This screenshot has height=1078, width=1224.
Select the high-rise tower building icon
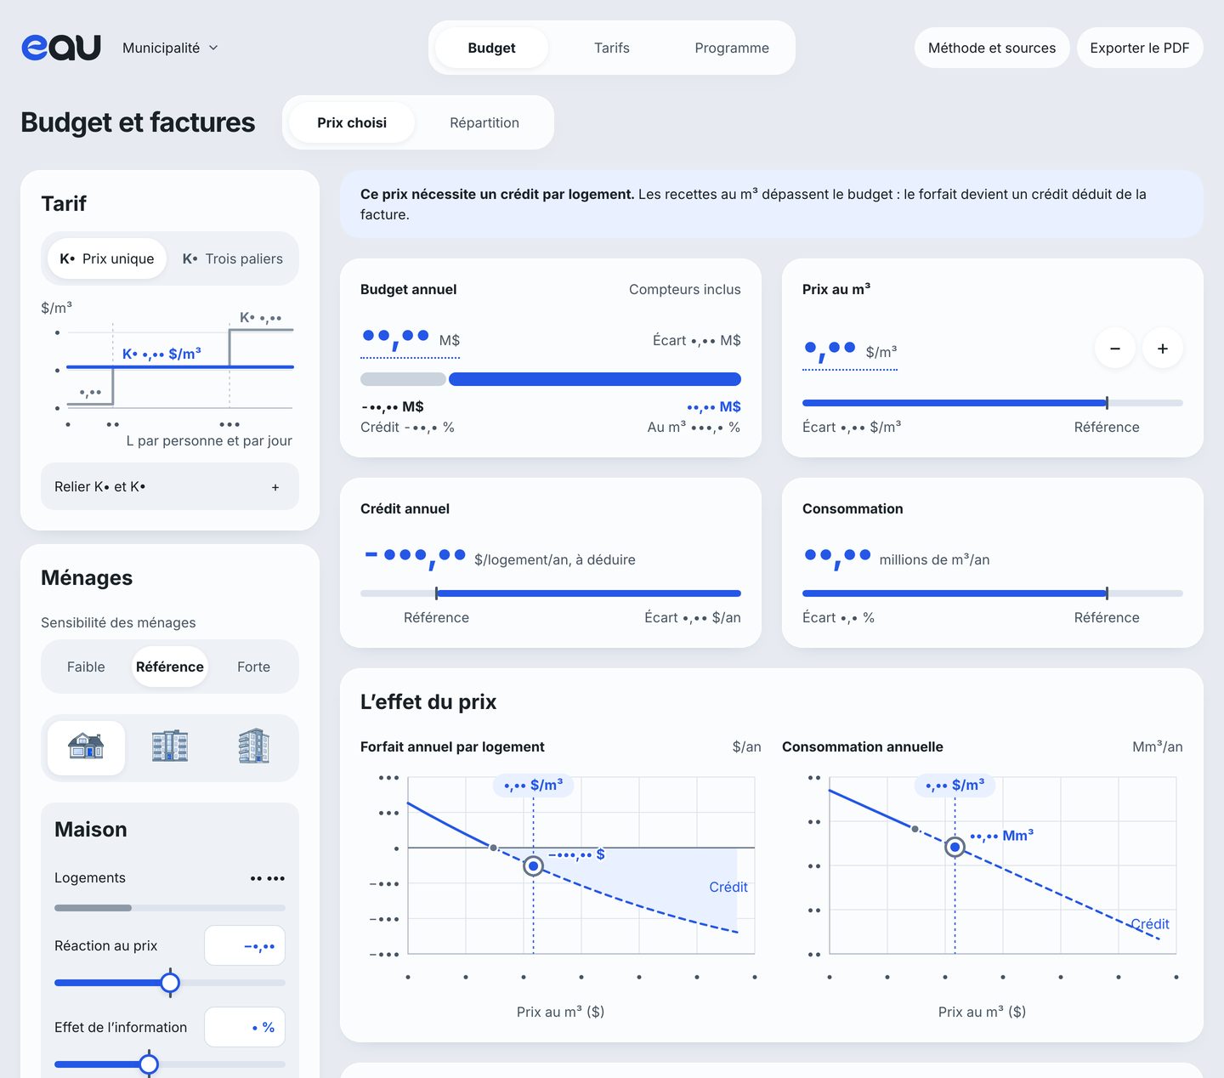(253, 747)
